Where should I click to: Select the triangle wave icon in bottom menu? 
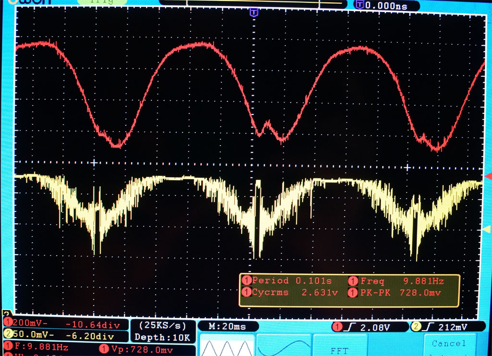226,346
